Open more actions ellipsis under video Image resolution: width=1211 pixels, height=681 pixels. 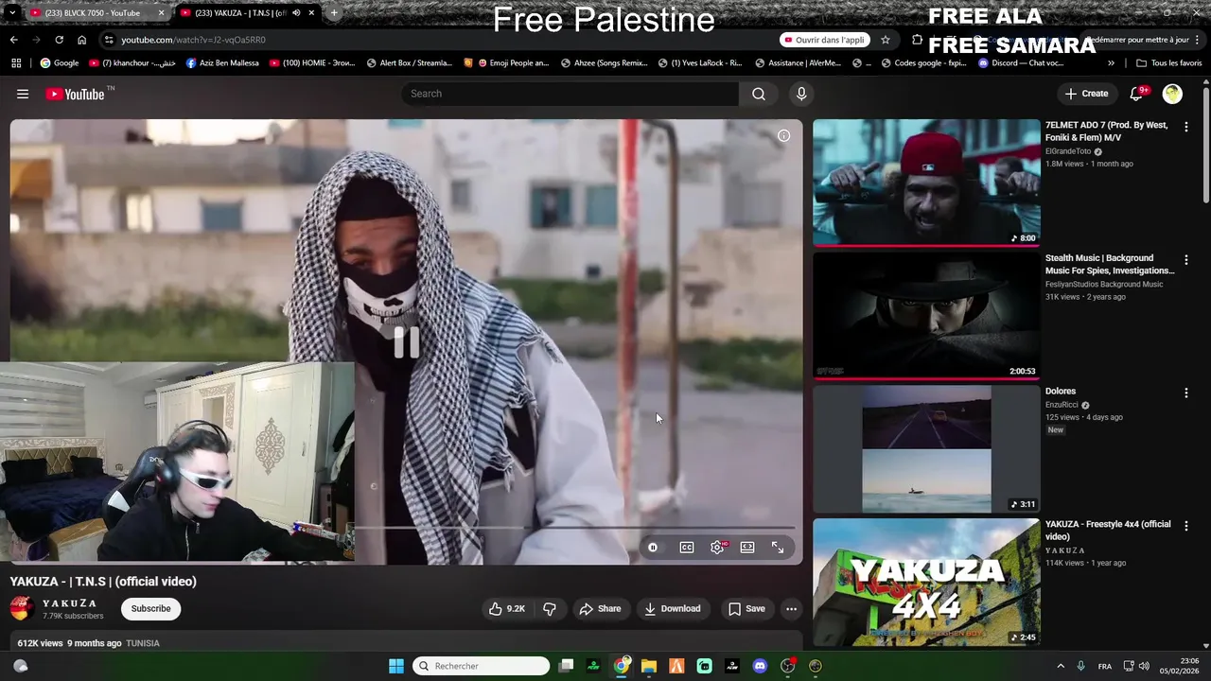[x=792, y=609]
